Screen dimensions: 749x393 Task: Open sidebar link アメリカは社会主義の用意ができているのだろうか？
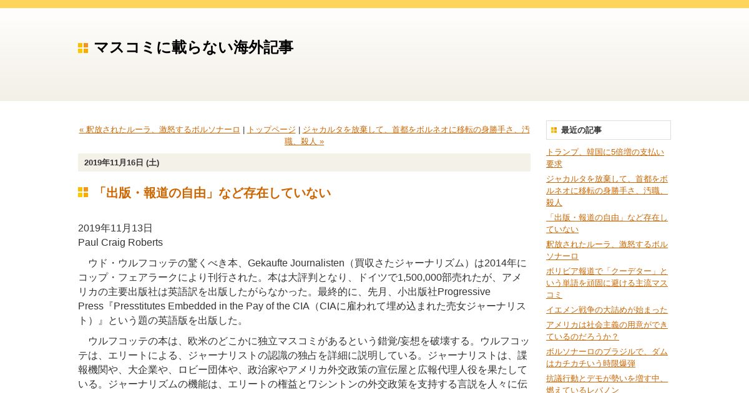(607, 331)
